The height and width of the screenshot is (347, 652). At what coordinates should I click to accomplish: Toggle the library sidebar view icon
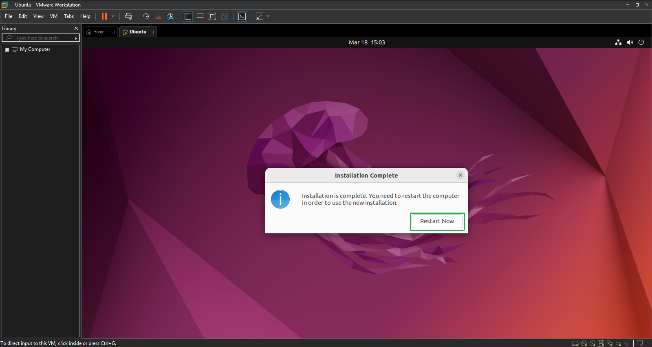tap(188, 16)
